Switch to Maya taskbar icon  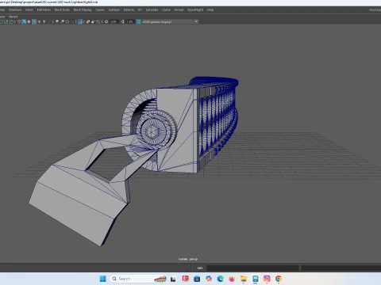(x=255, y=279)
